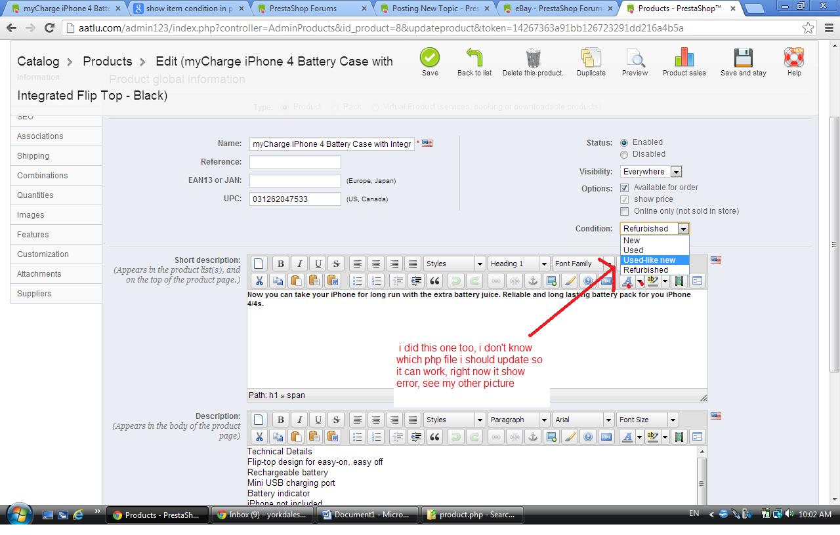
Task: Toggle Italic in Description toolbar
Action: (299, 420)
